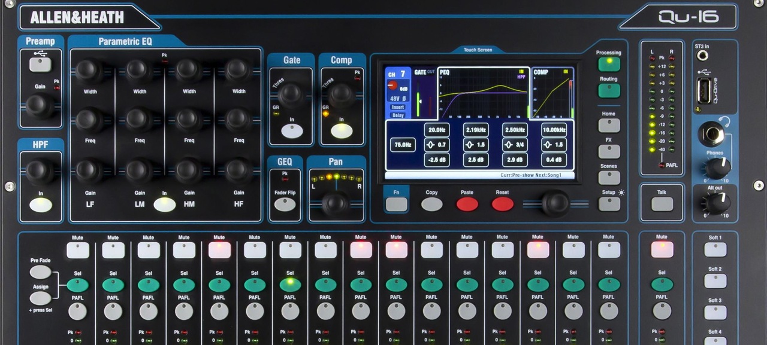Tap the GATE section on the touchscreen
This screenshot has height=345, width=767.
pyautogui.click(x=424, y=93)
